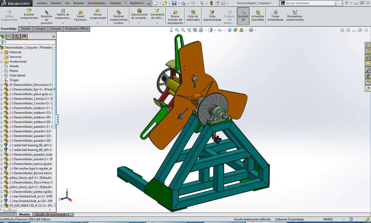Click Rebuild traffic light icon
This screenshot has width=371, height=223.
[x=211, y=3]
